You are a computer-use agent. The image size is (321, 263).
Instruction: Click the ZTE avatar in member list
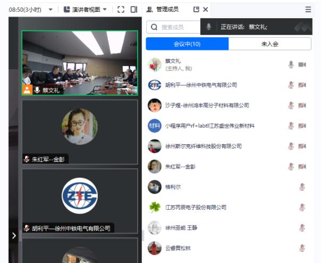tap(155, 85)
